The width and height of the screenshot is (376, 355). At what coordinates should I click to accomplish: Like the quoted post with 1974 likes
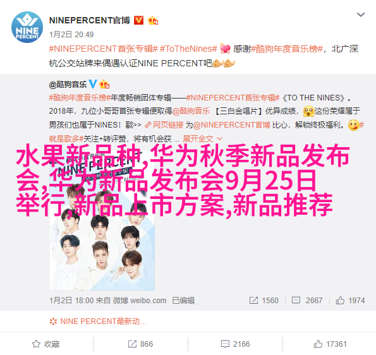(340, 300)
